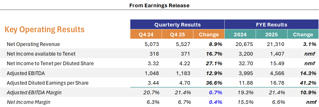
Task: Click the 'Q4 24' column header
Action: click(146, 35)
